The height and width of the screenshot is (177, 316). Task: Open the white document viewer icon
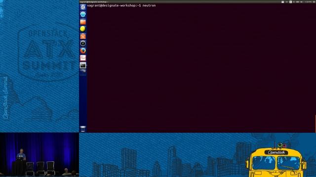point(83,58)
